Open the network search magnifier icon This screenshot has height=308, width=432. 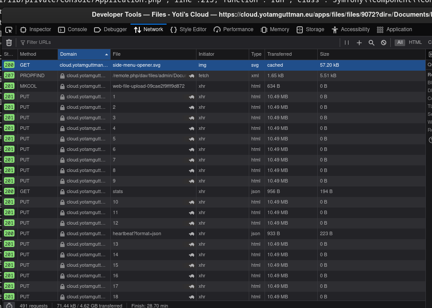click(371, 43)
